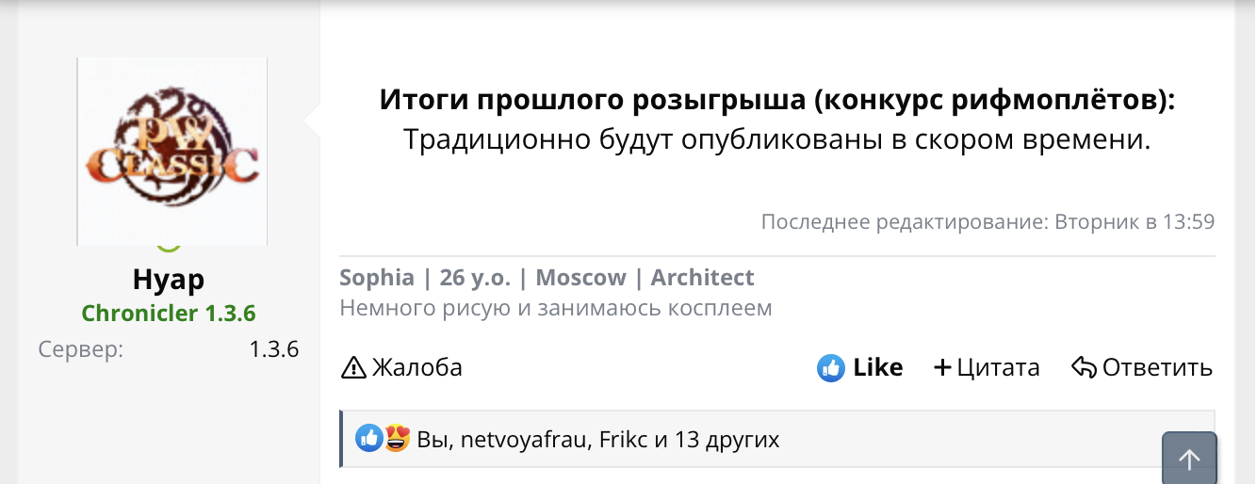The height and width of the screenshot is (484, 1257).
Task: Click the Chronicler 1.3.6 user title
Action: [x=169, y=313]
